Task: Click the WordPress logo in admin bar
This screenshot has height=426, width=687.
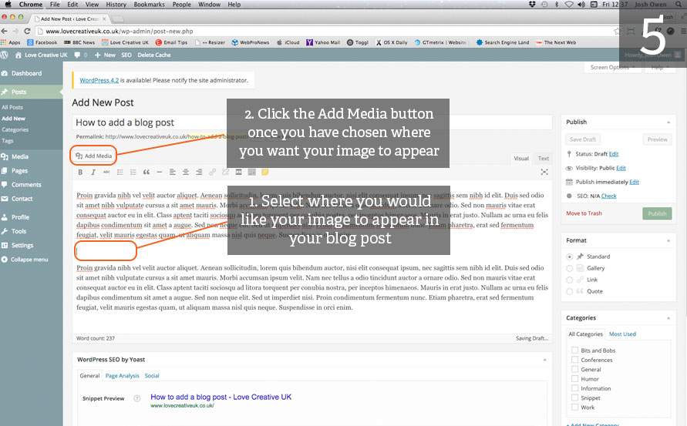Action: pyautogui.click(x=6, y=55)
